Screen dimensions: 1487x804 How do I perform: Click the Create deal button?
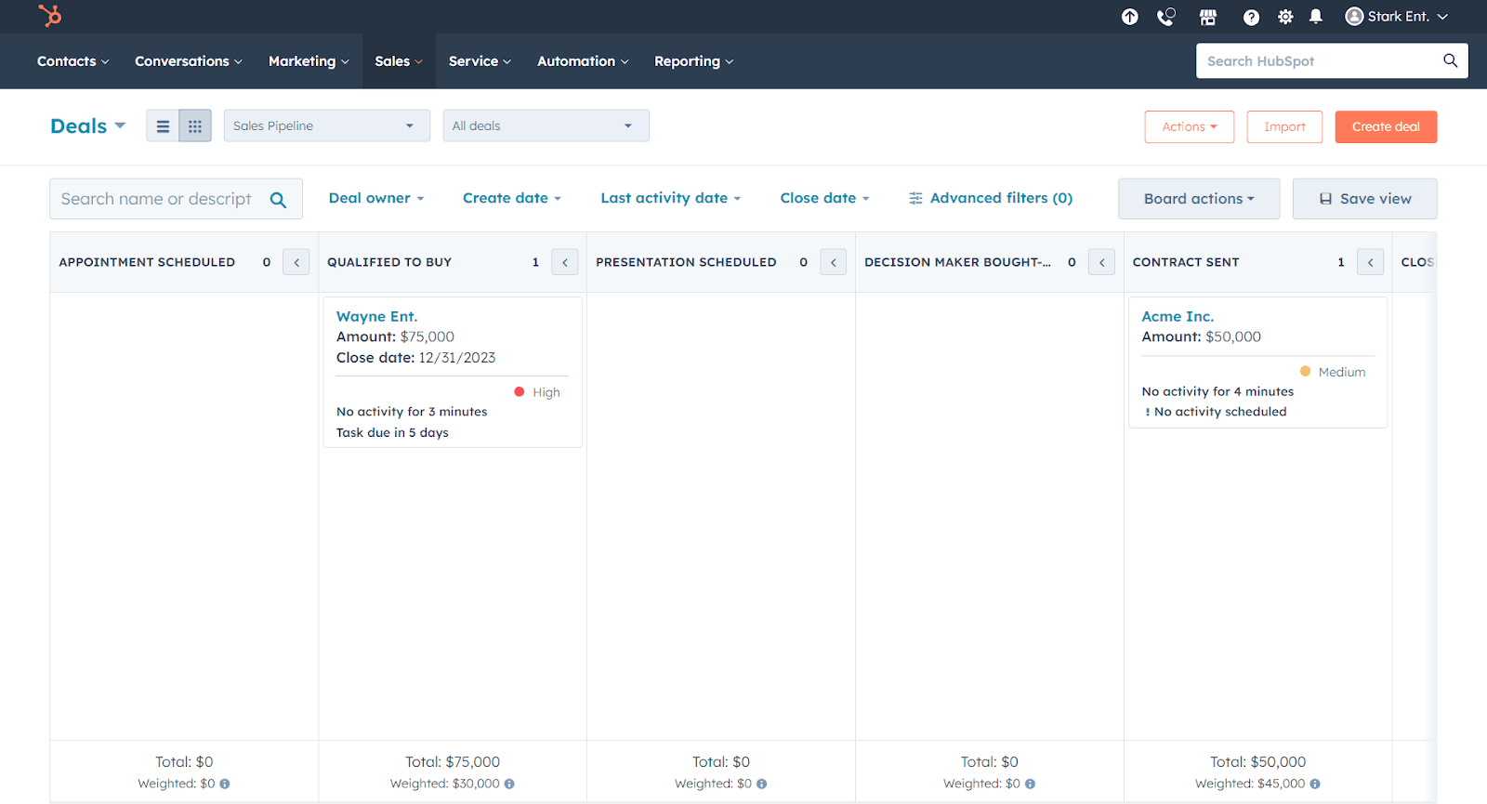coord(1386,127)
